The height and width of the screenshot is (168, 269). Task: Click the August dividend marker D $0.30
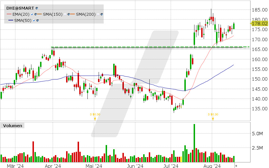click(x=213, y=114)
